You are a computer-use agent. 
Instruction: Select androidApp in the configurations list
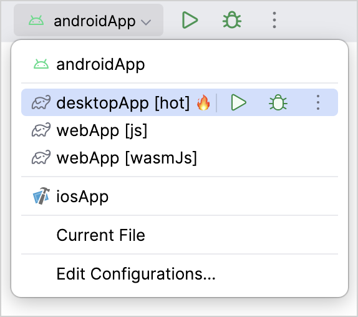coord(180,64)
